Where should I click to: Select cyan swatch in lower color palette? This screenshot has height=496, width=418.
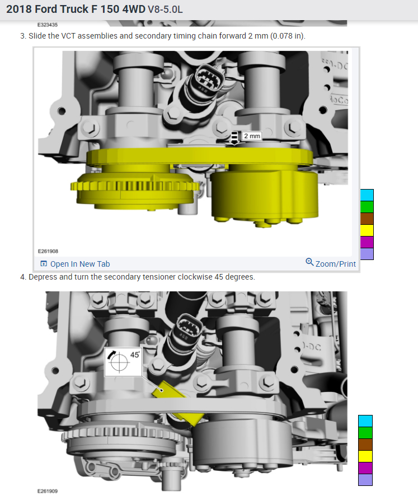point(365,421)
